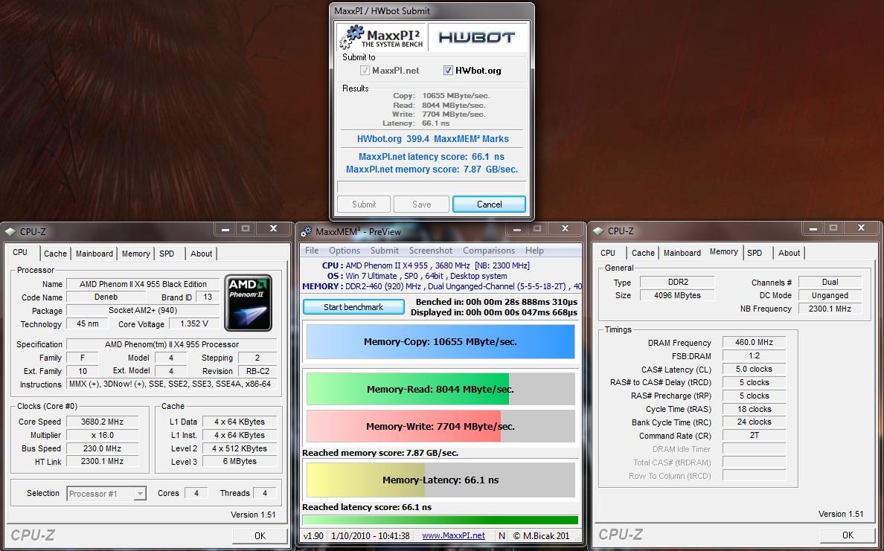Open the Options menu in MaxxMEM²
Viewport: 884px width, 551px height.
[345, 251]
